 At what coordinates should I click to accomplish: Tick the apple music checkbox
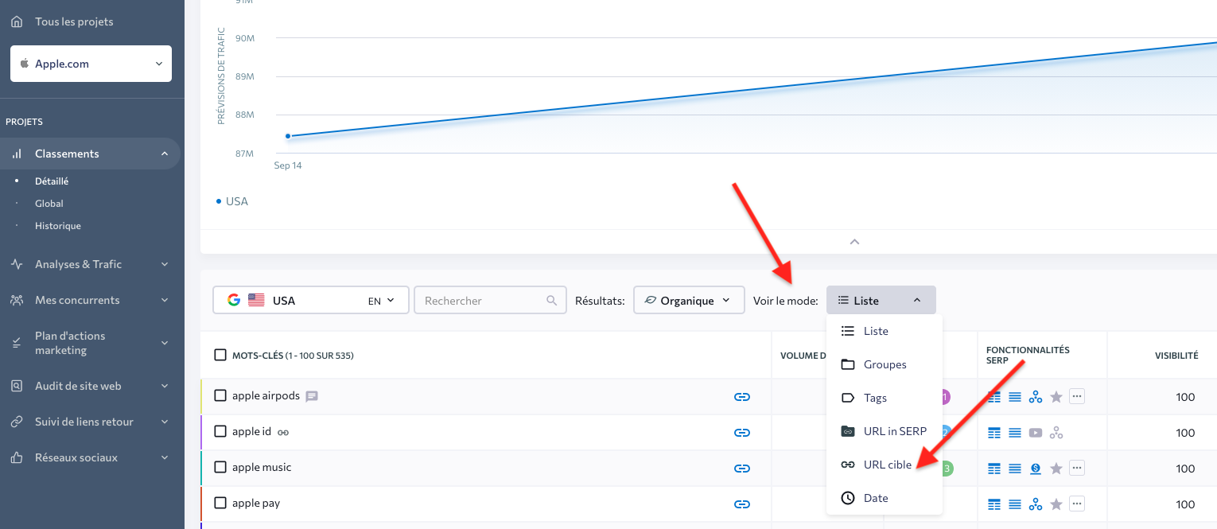220,467
